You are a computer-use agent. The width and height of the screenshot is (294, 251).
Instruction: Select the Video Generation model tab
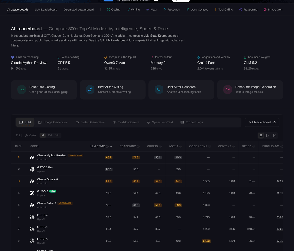91,122
